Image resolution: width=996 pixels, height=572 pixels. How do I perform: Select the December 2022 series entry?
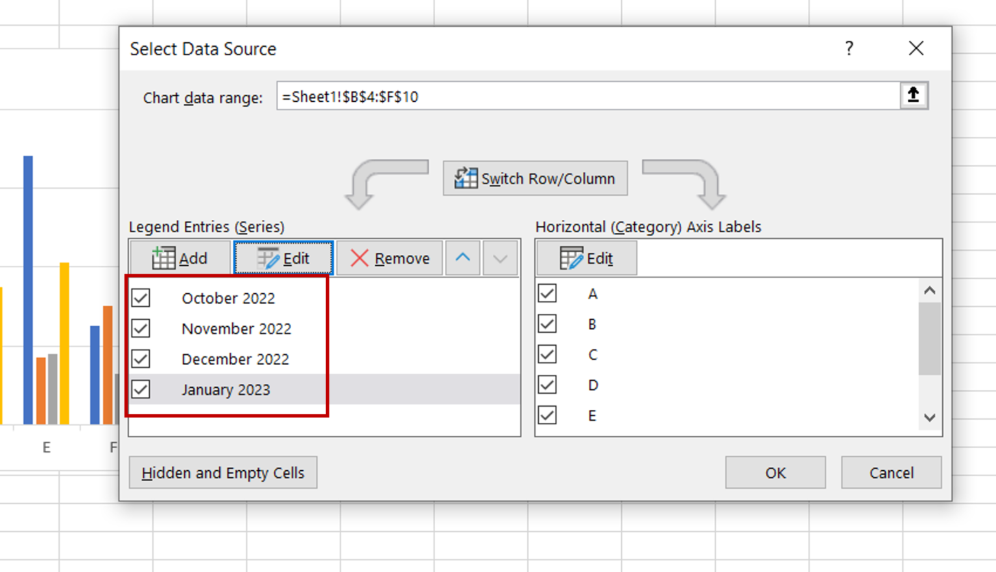point(235,359)
